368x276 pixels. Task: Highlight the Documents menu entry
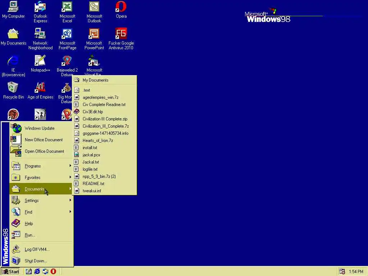point(41,189)
